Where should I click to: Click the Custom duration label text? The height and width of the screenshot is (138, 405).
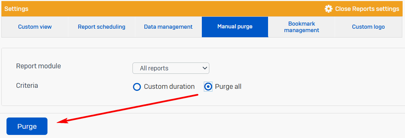point(169,87)
